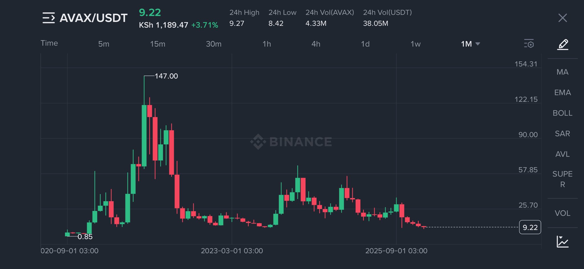This screenshot has height=269, width=584.
Task: Click the 9.22 current price label
Action: (x=530, y=227)
